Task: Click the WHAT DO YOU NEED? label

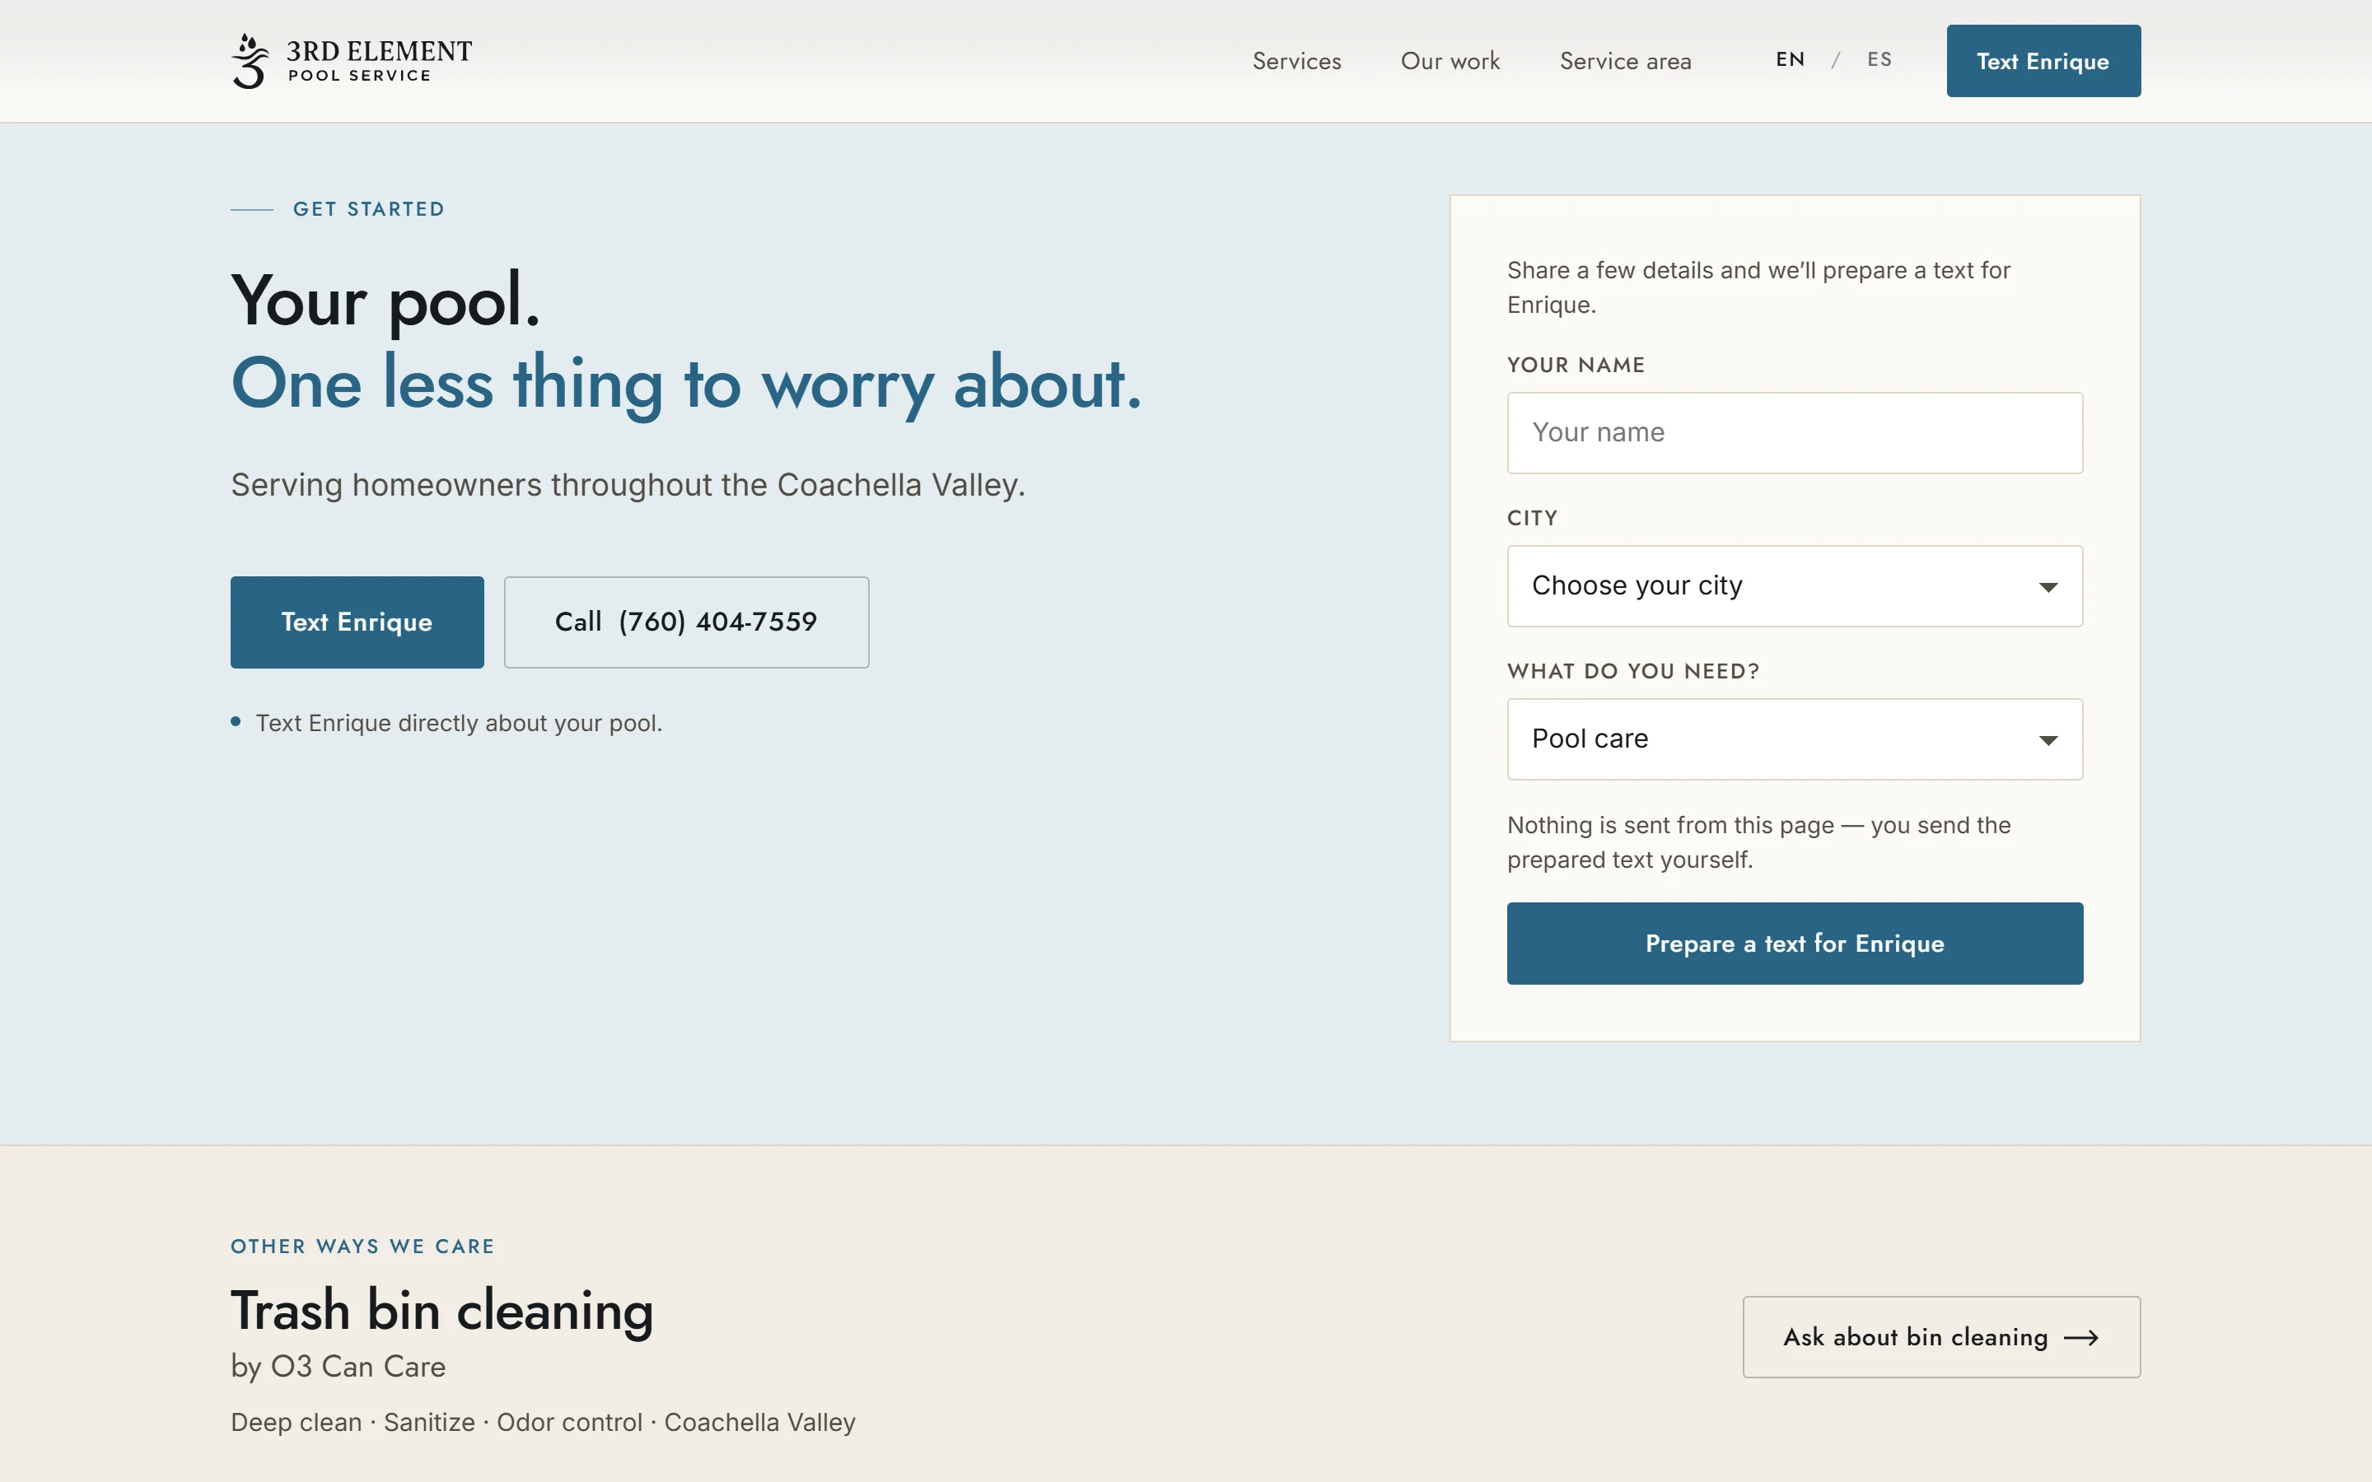Action: [1633, 671]
